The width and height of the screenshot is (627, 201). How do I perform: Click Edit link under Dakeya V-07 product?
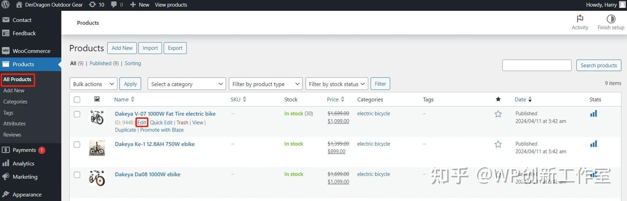click(x=142, y=123)
